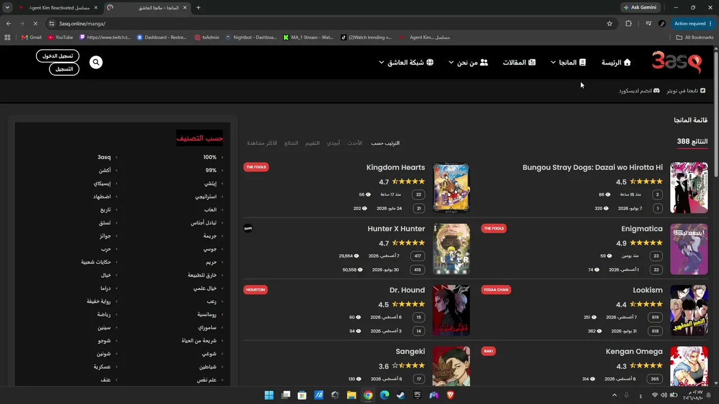Open المقالات articles page

pyautogui.click(x=519, y=62)
